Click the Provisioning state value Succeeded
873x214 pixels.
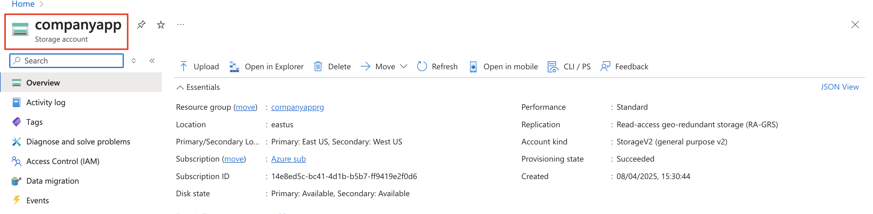point(635,159)
